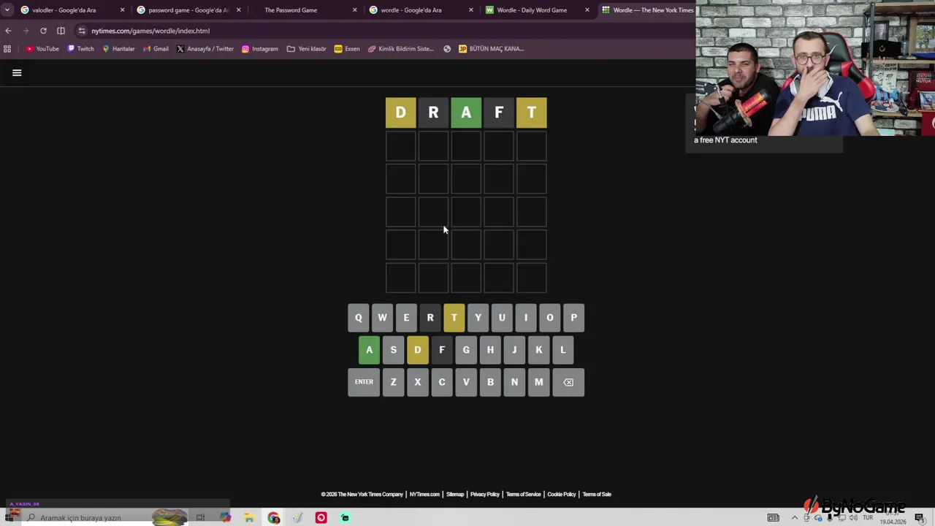Select the Wordle New York Times tab
This screenshot has width=935, height=526.
pyautogui.click(x=646, y=10)
